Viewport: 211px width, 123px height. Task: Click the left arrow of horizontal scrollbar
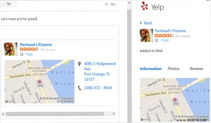point(3,114)
